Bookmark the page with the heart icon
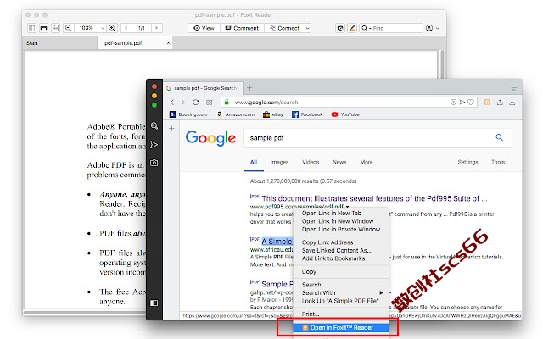This screenshot has width=543, height=339. [471, 102]
